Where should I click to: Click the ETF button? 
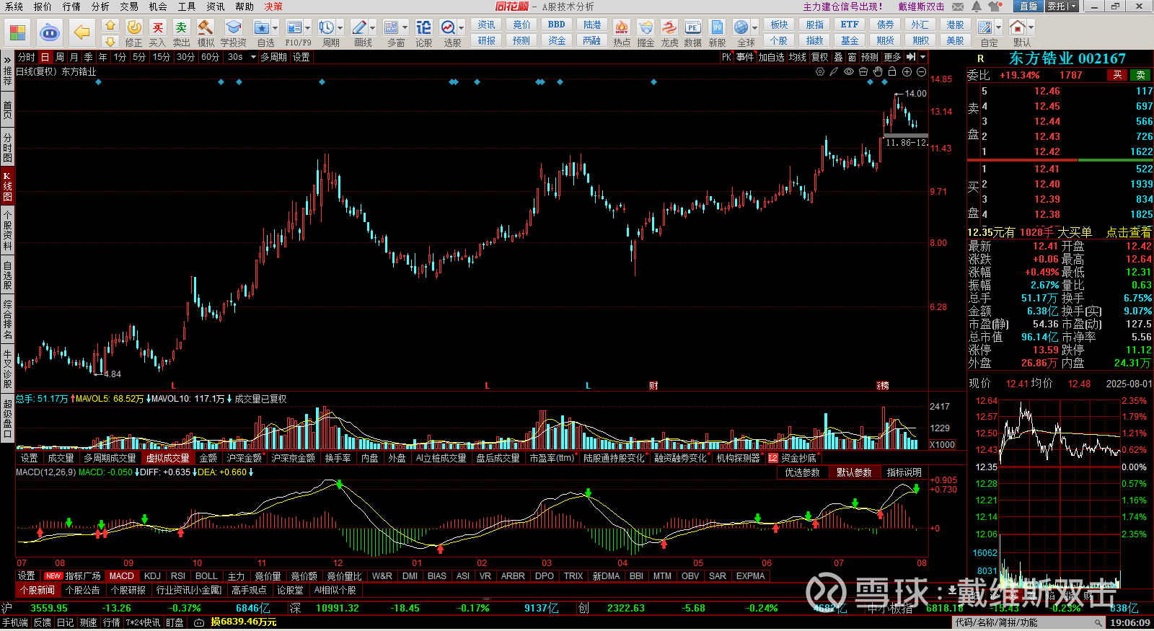[850, 25]
